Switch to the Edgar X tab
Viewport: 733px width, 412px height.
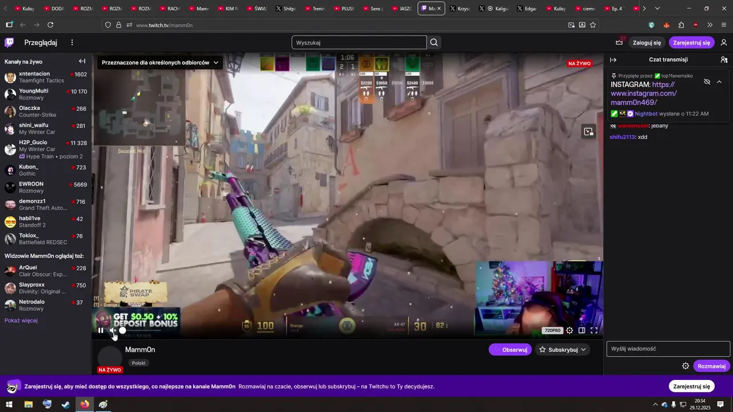(527, 9)
